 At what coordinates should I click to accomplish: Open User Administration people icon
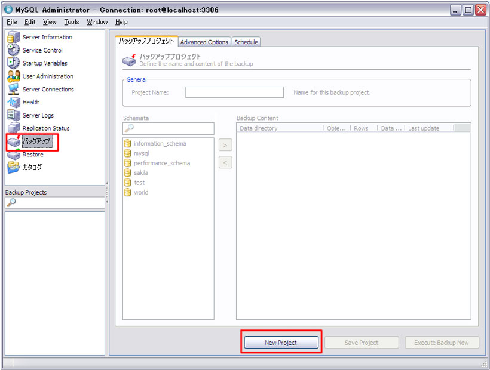tap(13, 76)
